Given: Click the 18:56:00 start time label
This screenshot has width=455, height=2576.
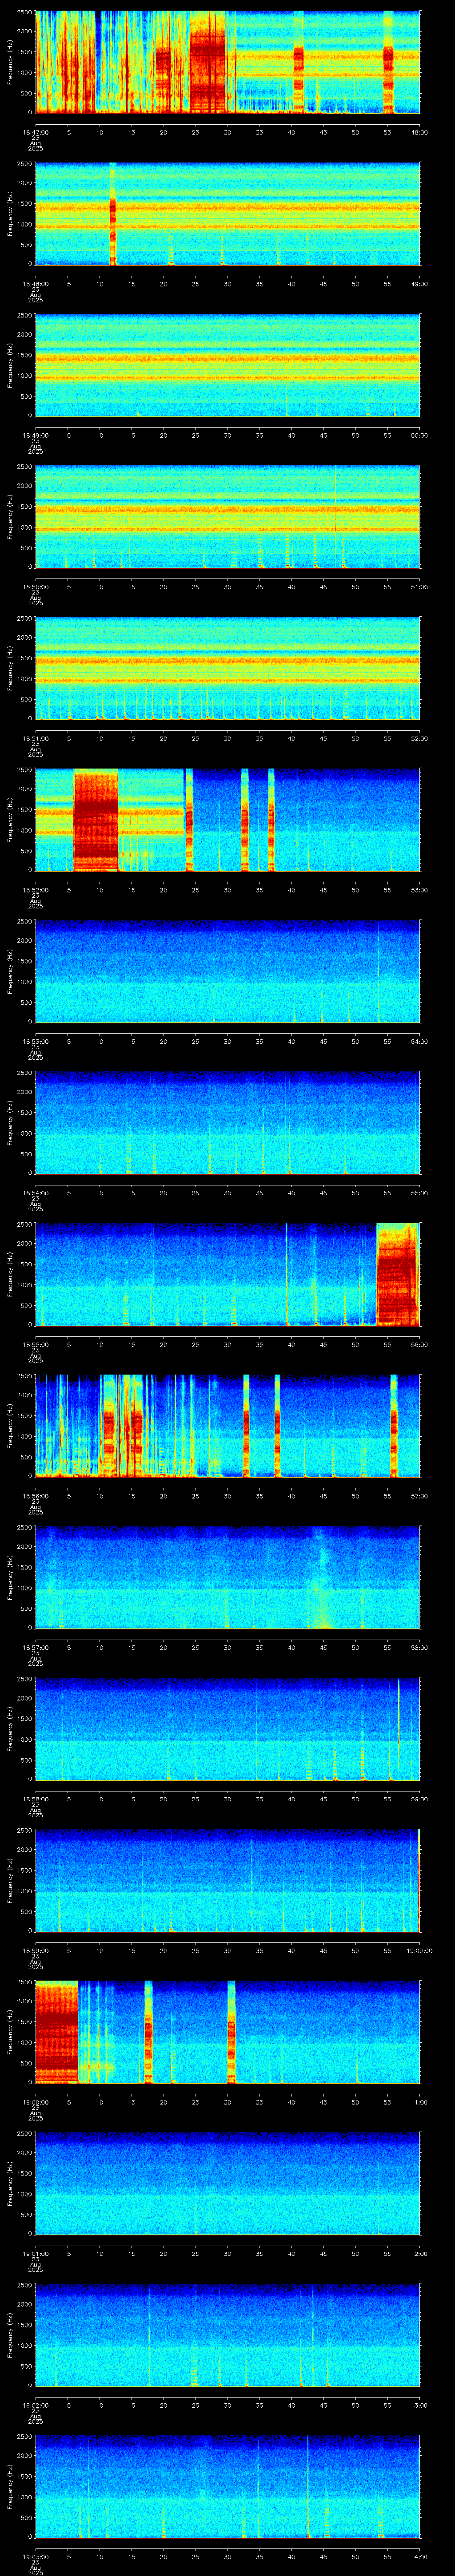Looking at the screenshot, I should pos(35,1495).
